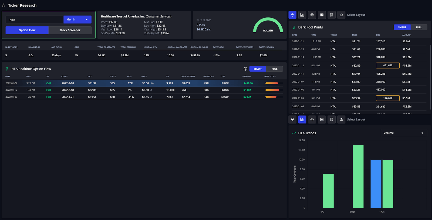The height and width of the screenshot is (220, 432).
Task: Select the bar chart icon in lower panel toolbar
Action: pyautogui.click(x=302, y=119)
